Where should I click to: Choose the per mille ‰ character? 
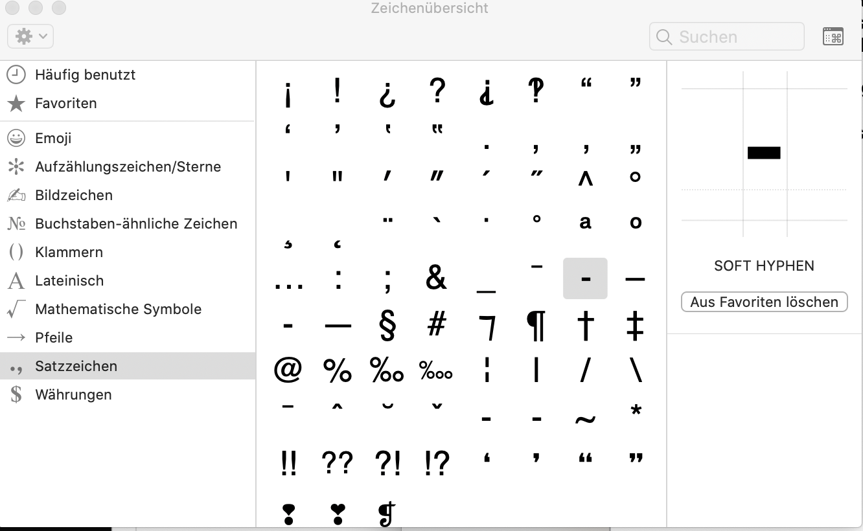[387, 370]
